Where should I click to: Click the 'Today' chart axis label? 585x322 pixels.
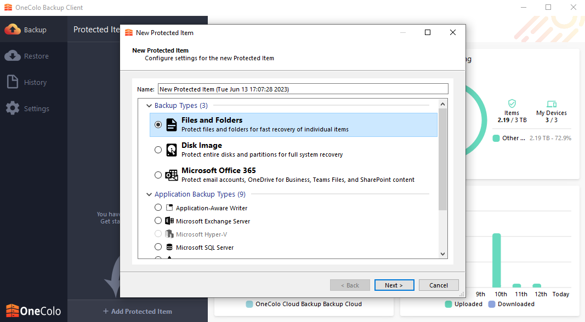[561, 294]
